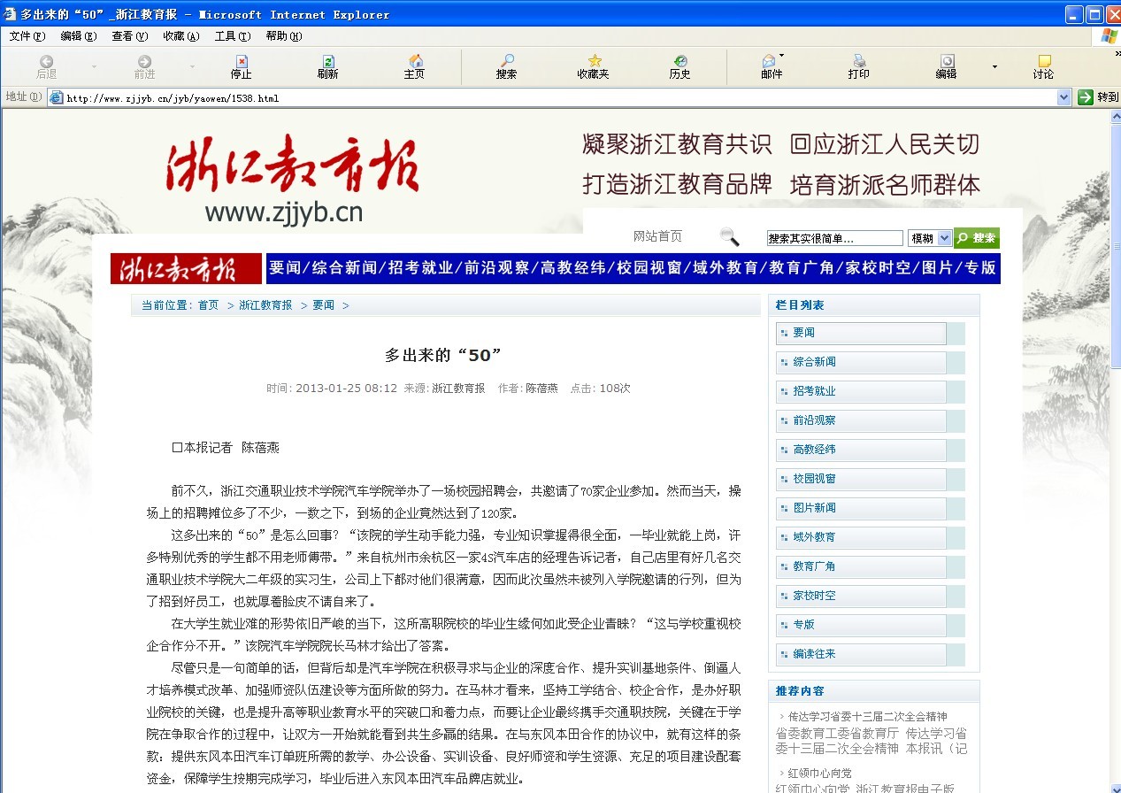
Task: Select 专版 in the 栏目列表 sidebar
Action: (x=861, y=625)
